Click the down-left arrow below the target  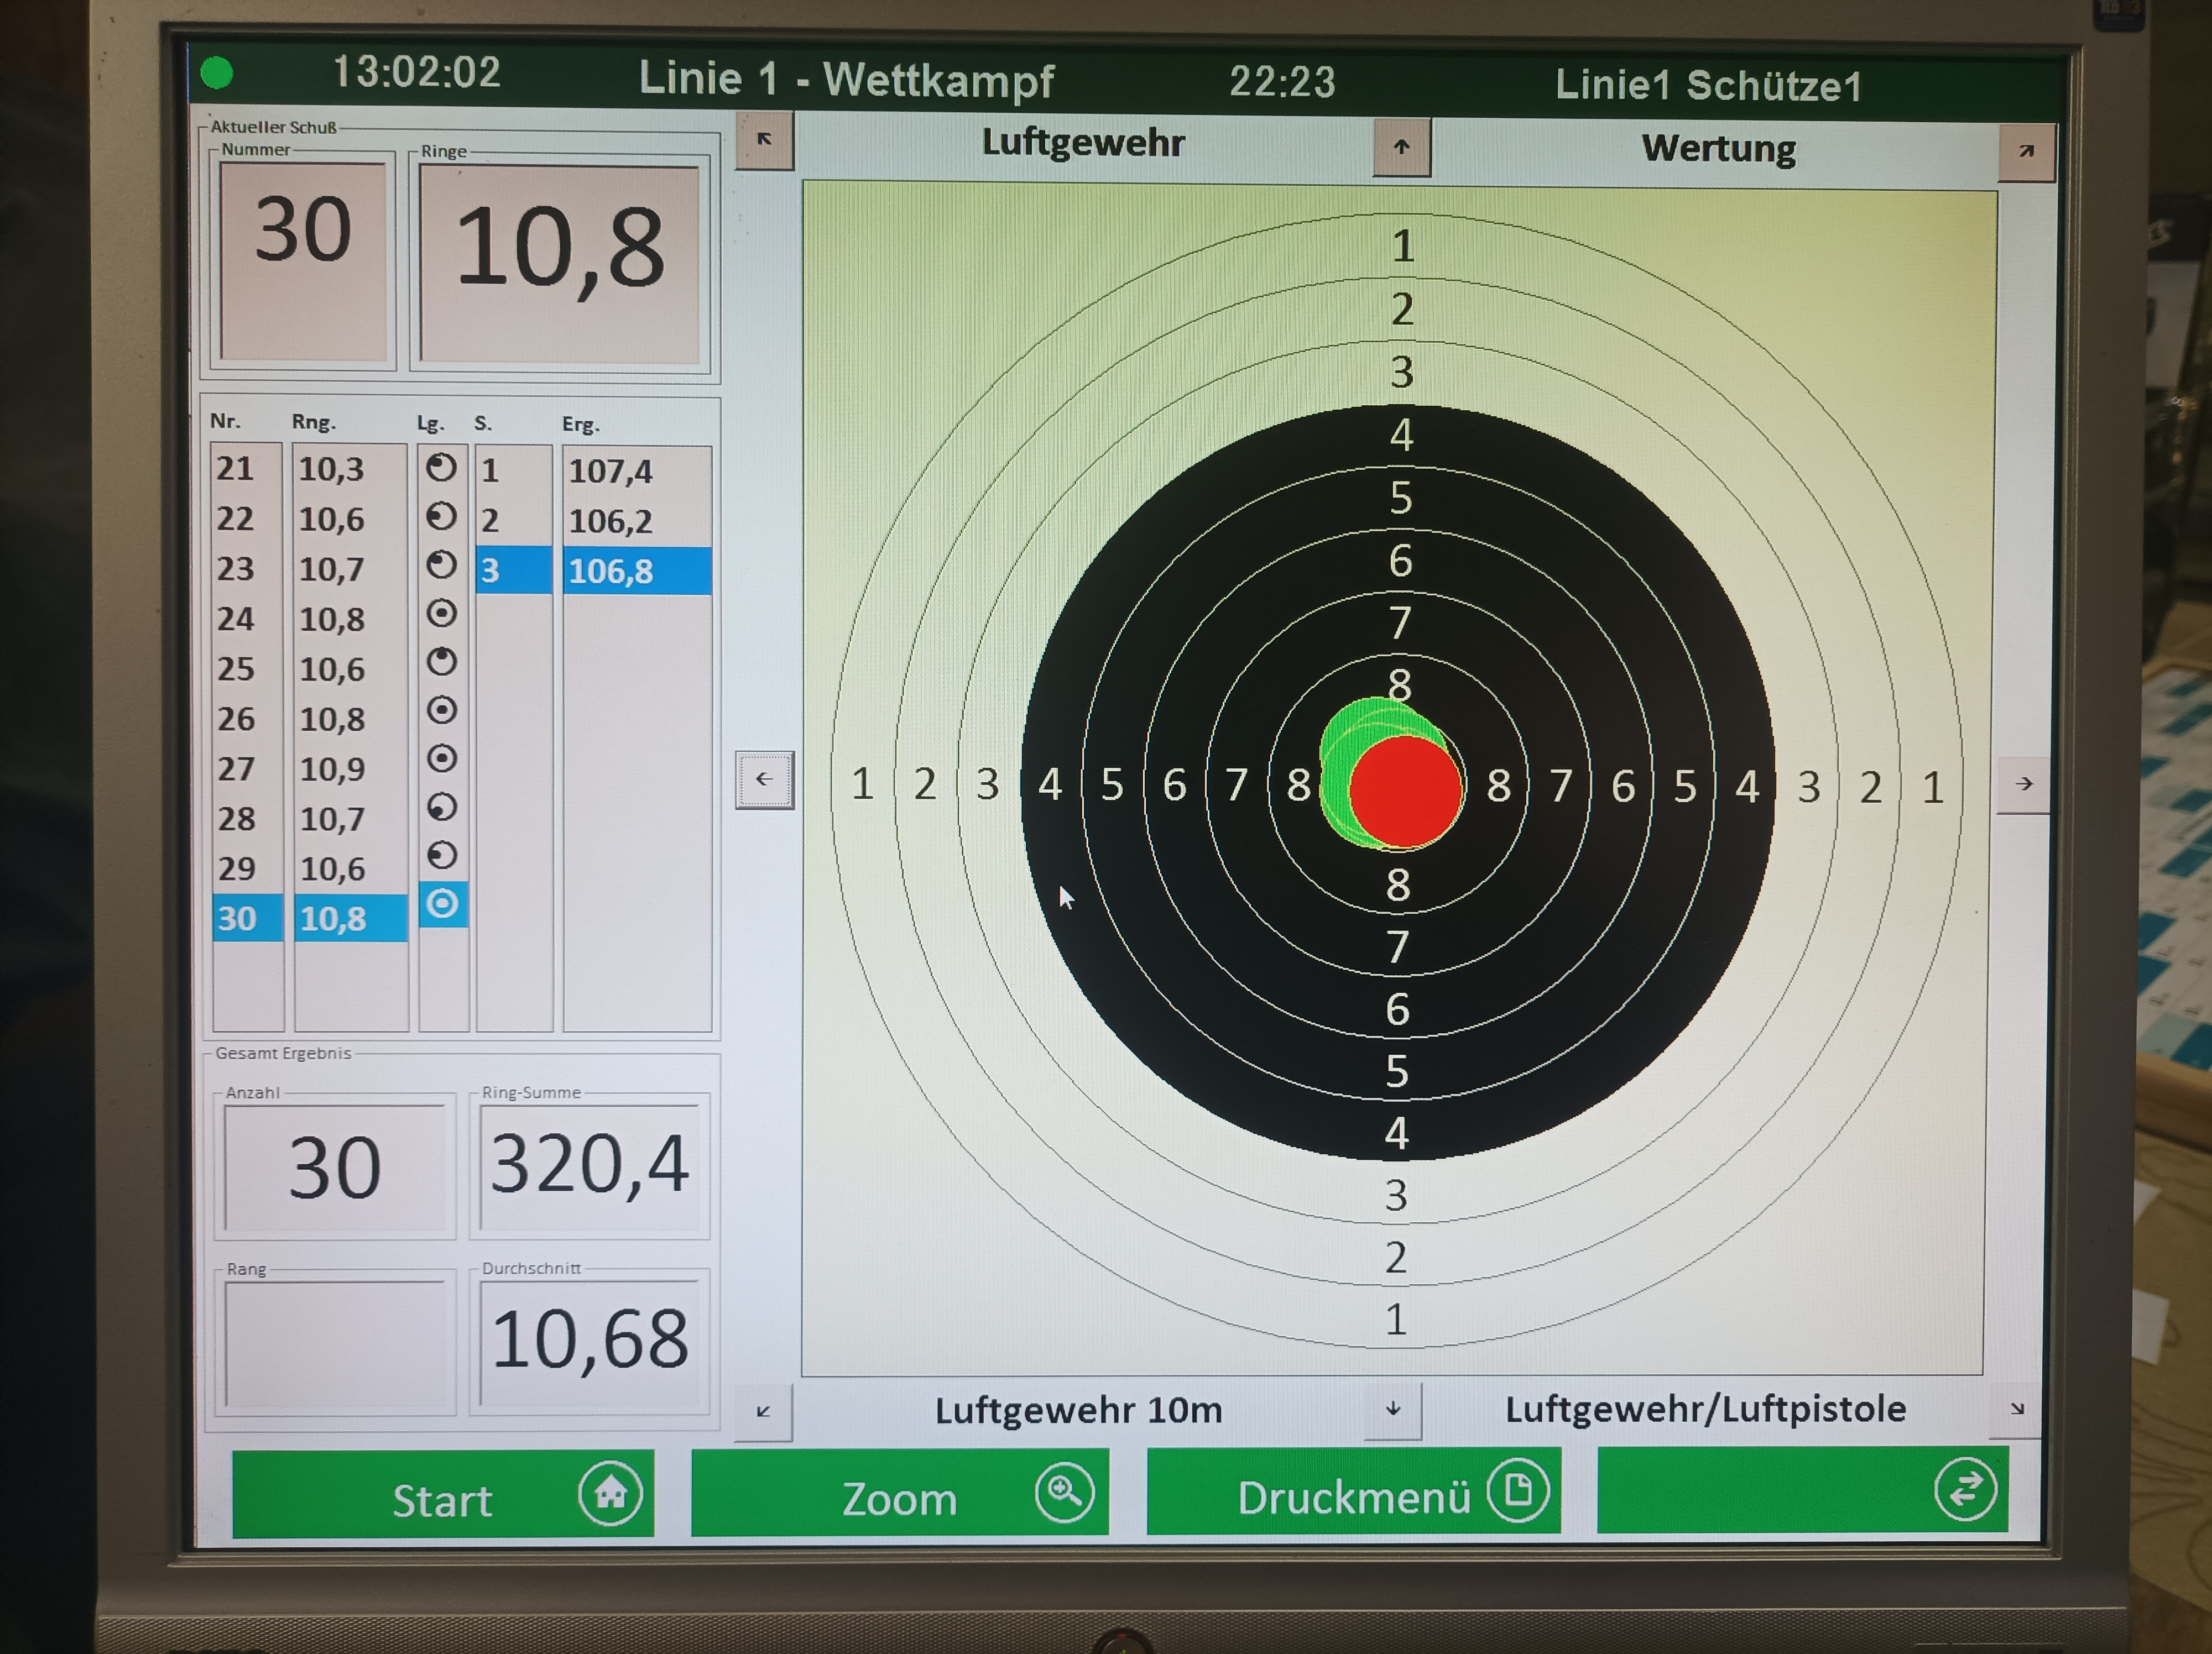pyautogui.click(x=763, y=1411)
